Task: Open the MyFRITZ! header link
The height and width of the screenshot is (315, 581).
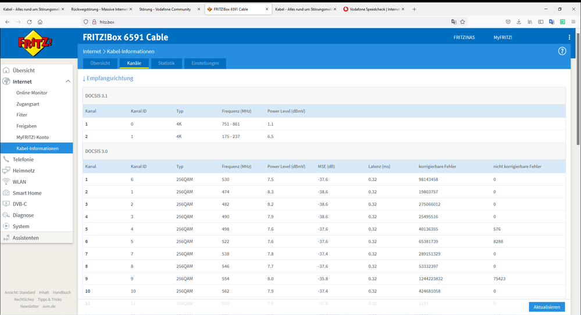Action: (503, 37)
